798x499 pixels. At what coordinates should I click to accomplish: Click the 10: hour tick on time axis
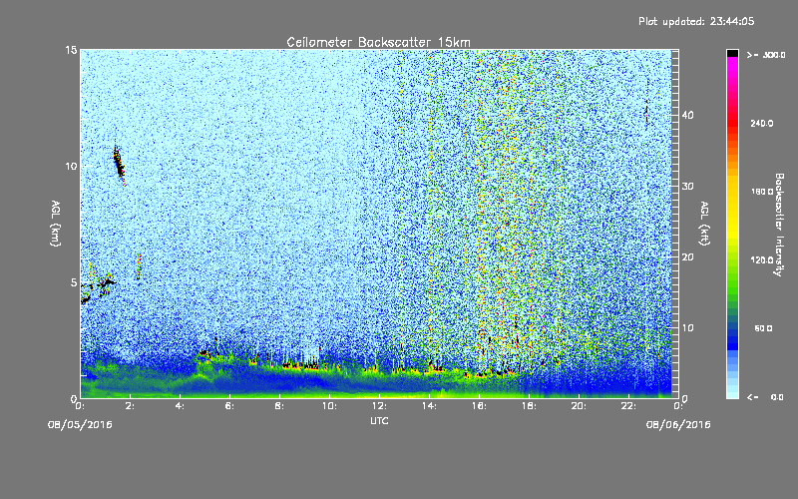[329, 406]
